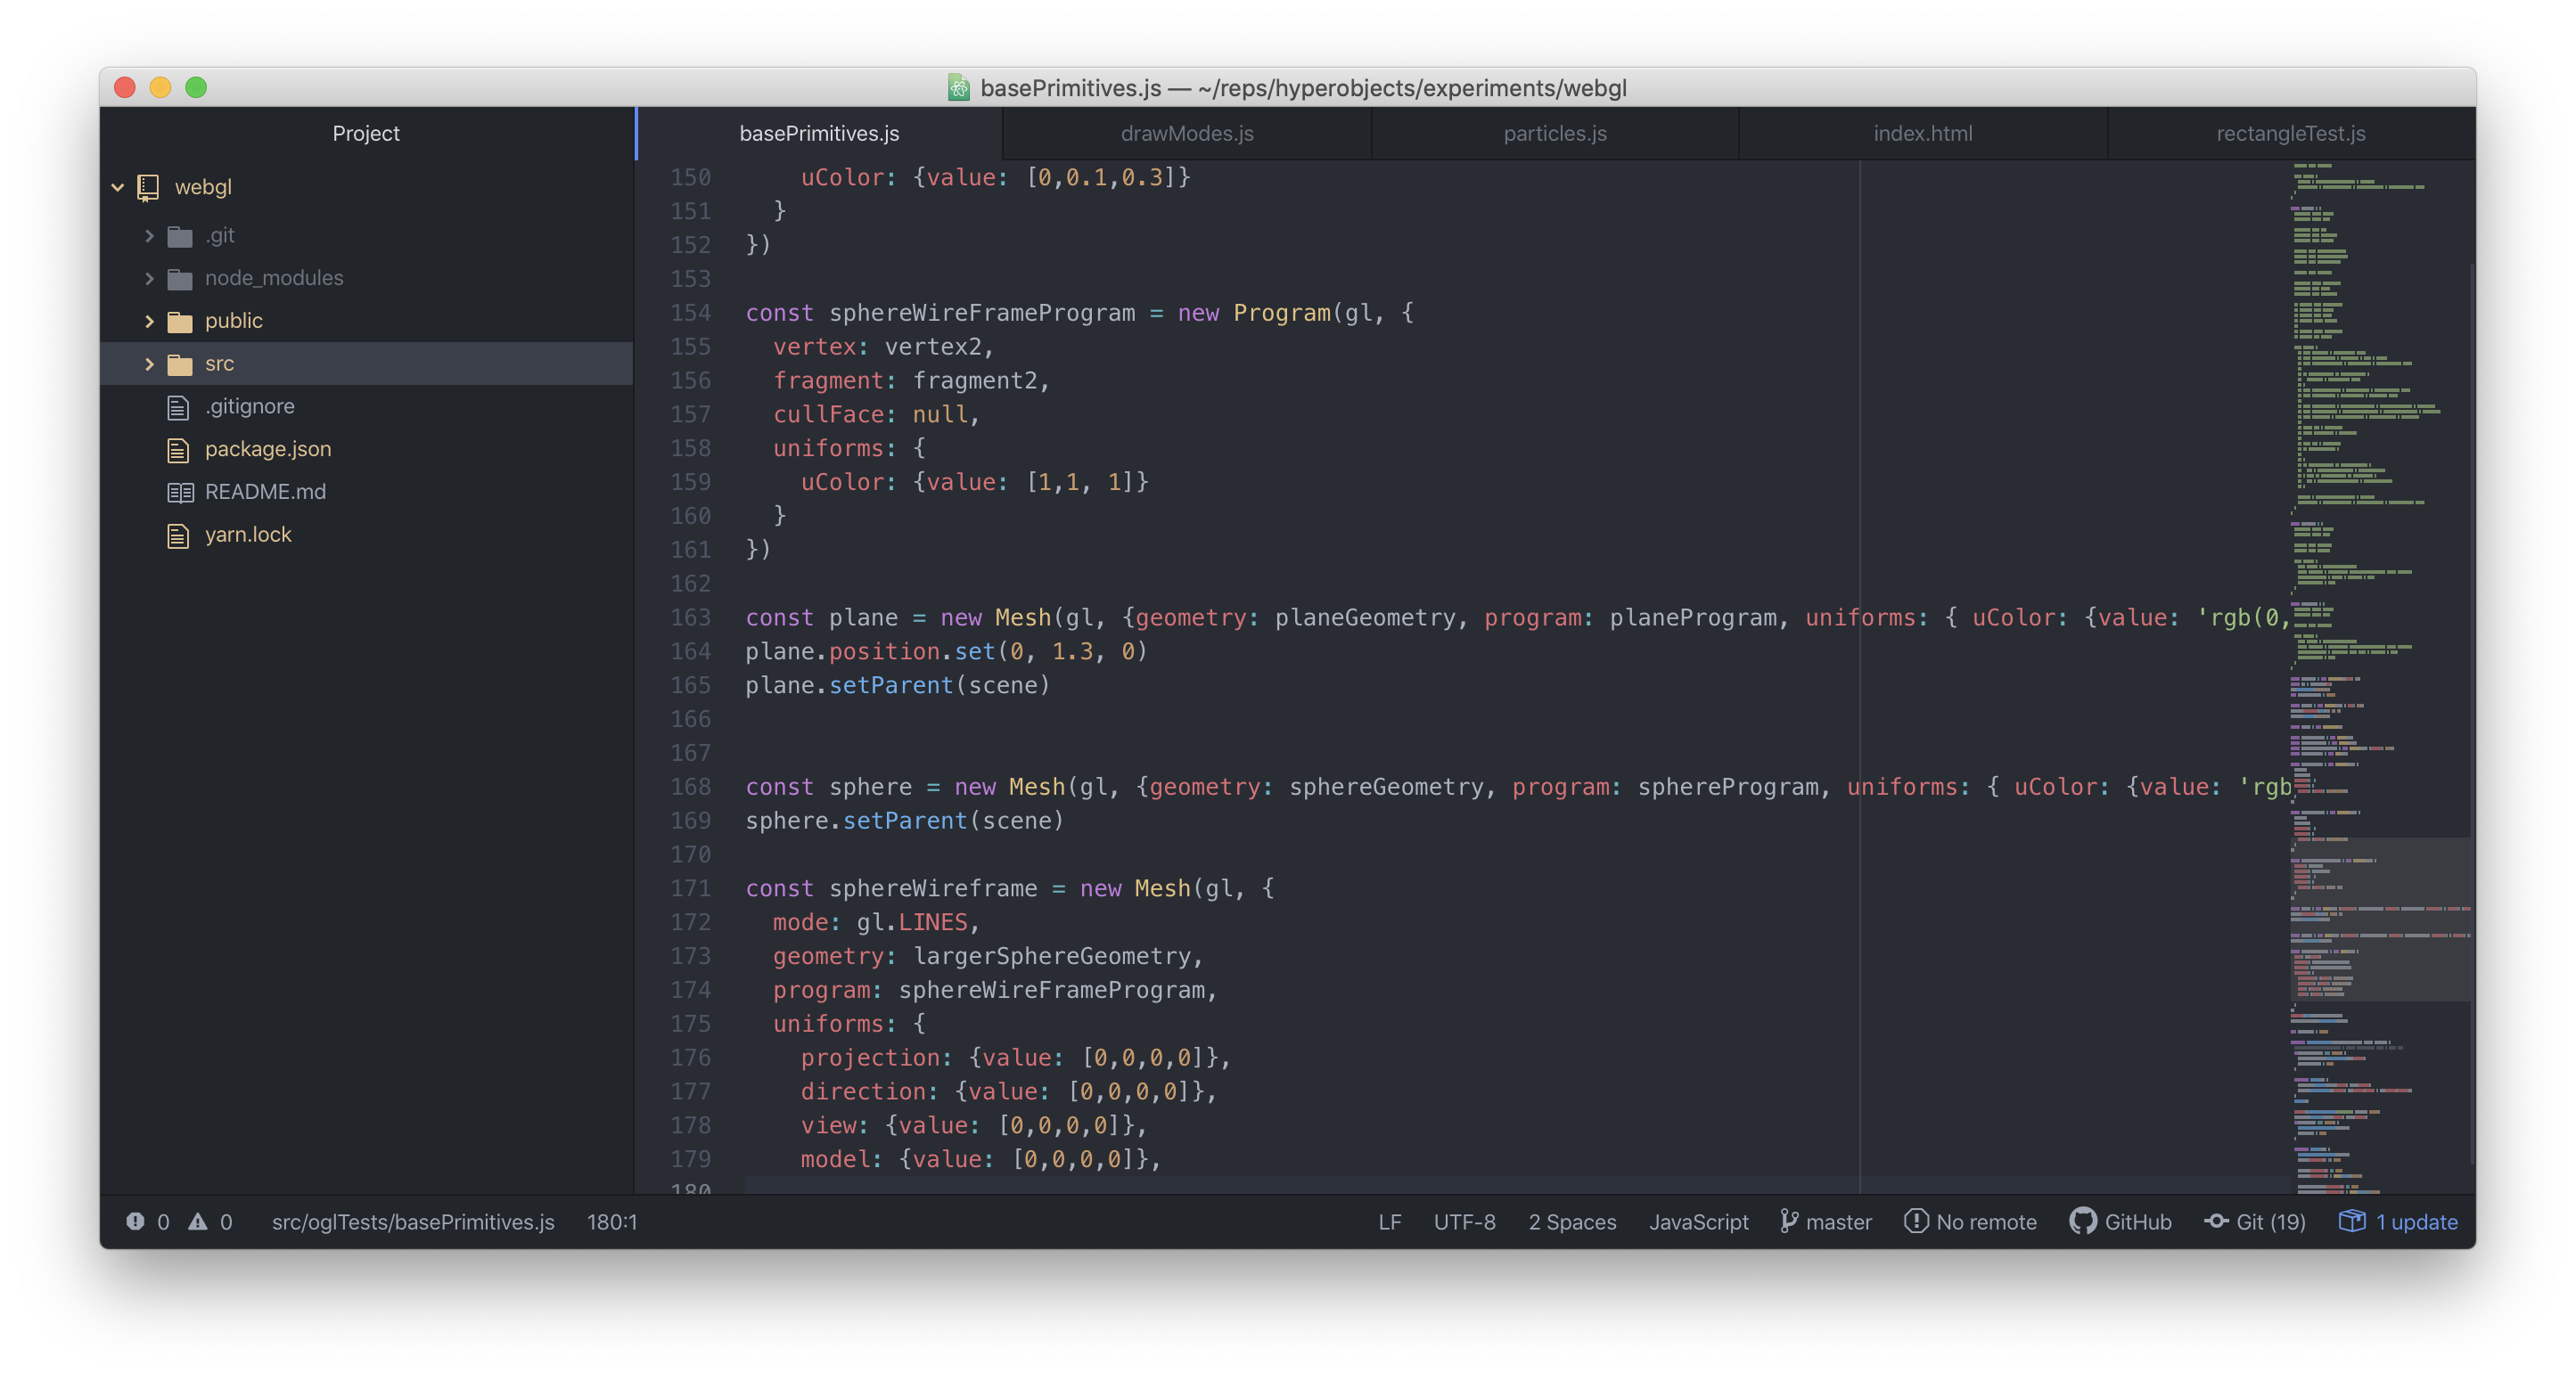The height and width of the screenshot is (1381, 2576).
Task: Click the public folder icon
Action: tap(180, 321)
